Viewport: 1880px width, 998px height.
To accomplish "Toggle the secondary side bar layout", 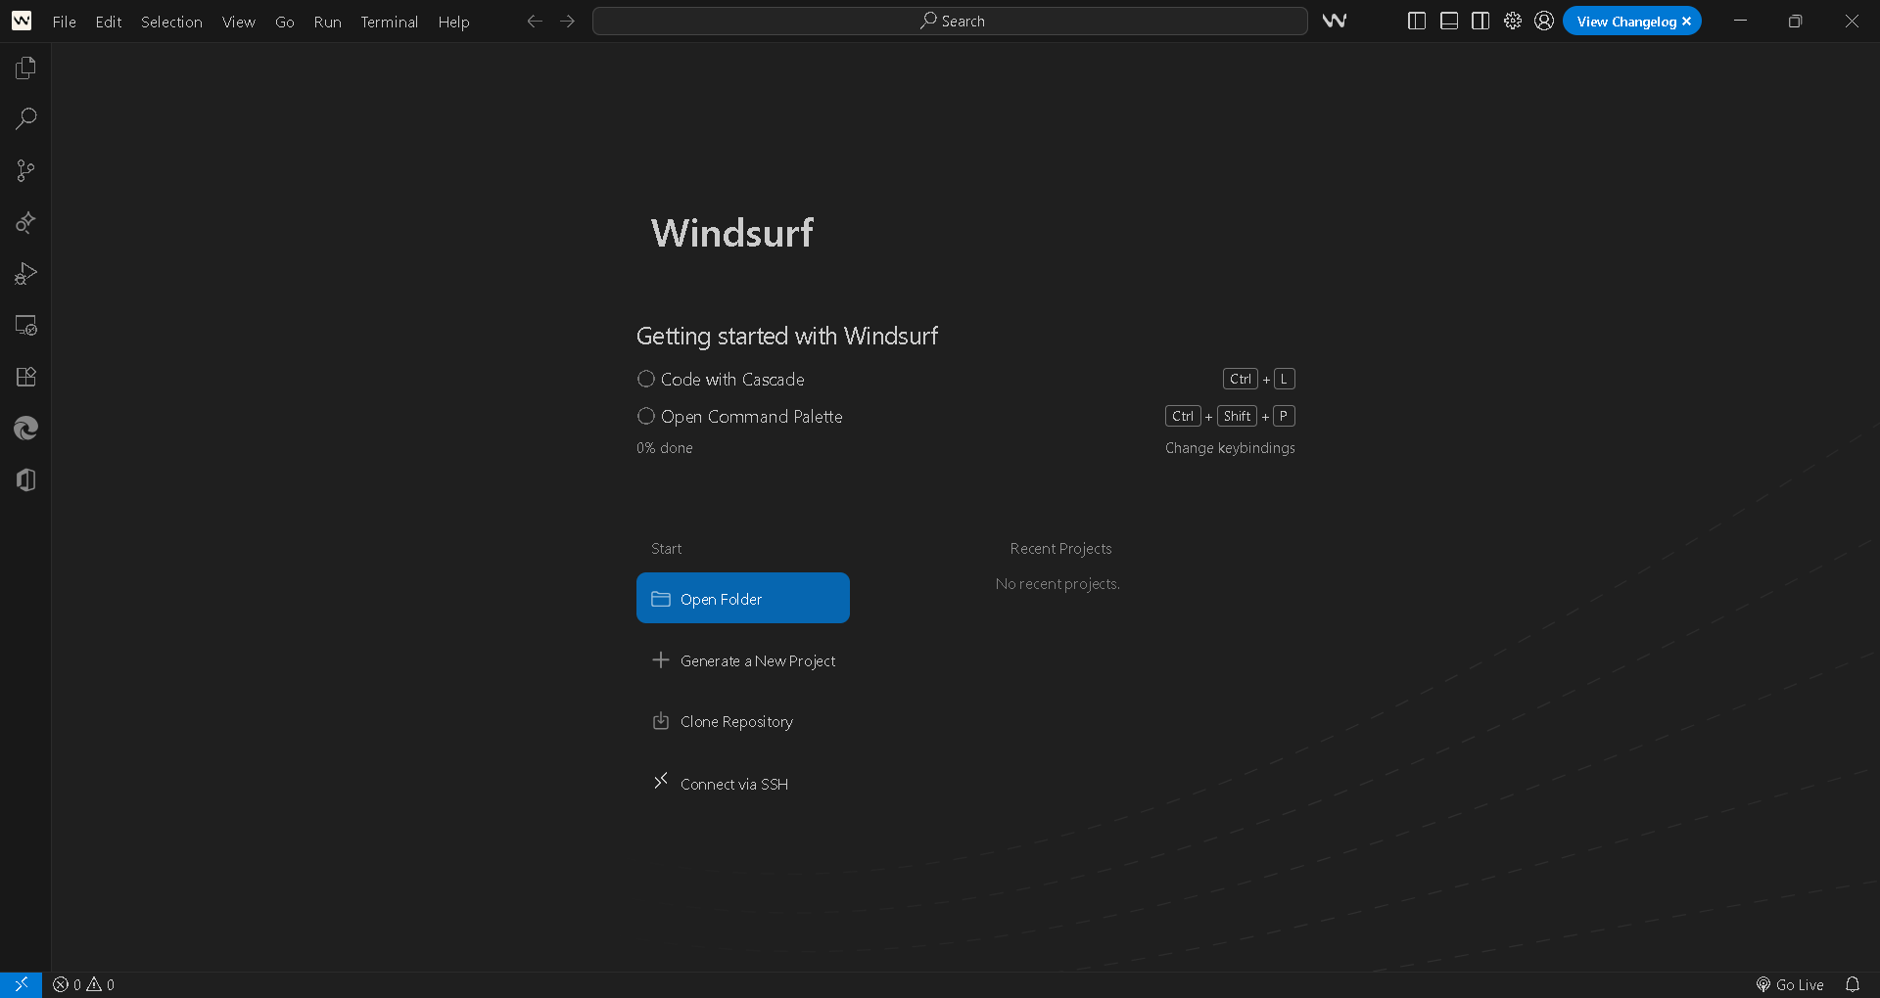I will pyautogui.click(x=1480, y=21).
